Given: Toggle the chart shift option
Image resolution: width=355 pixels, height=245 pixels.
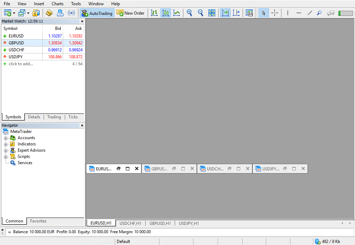Looking at the screenshot, I should tap(236, 13).
